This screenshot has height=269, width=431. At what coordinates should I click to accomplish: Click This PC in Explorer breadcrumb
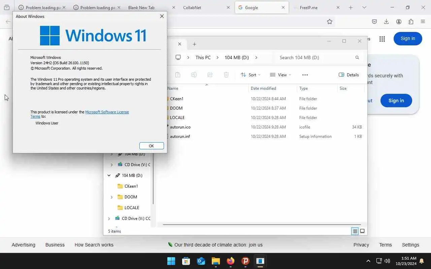point(203,57)
